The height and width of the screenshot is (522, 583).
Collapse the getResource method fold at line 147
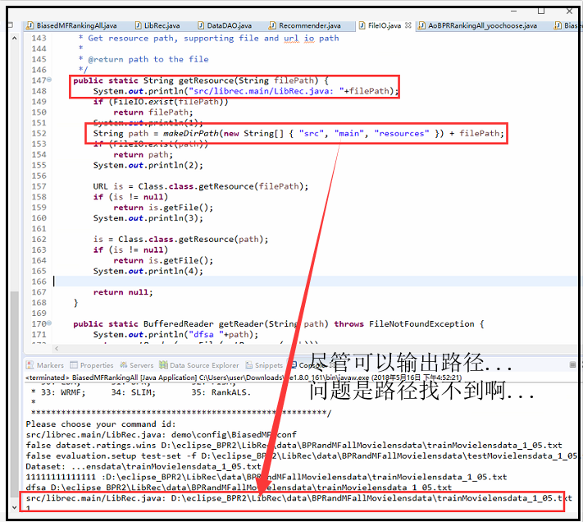coord(49,80)
